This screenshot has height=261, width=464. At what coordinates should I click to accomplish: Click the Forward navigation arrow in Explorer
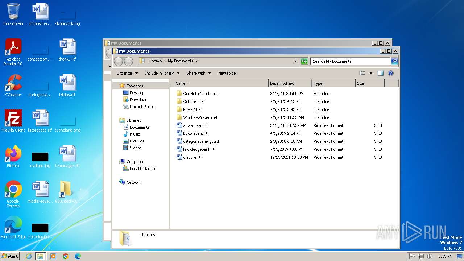(x=128, y=61)
